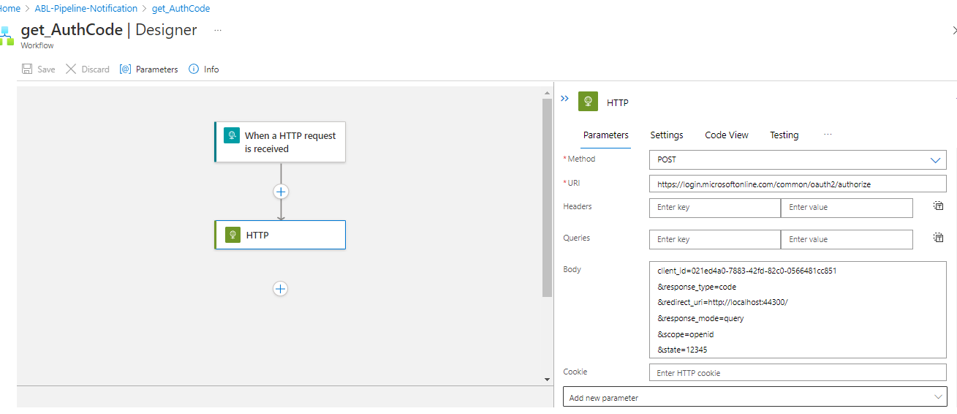Edit the URI field
The height and width of the screenshot is (414, 957).
tap(798, 184)
